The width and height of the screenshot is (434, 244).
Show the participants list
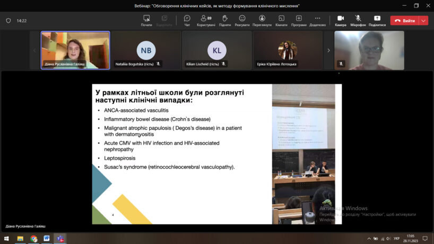point(205,20)
